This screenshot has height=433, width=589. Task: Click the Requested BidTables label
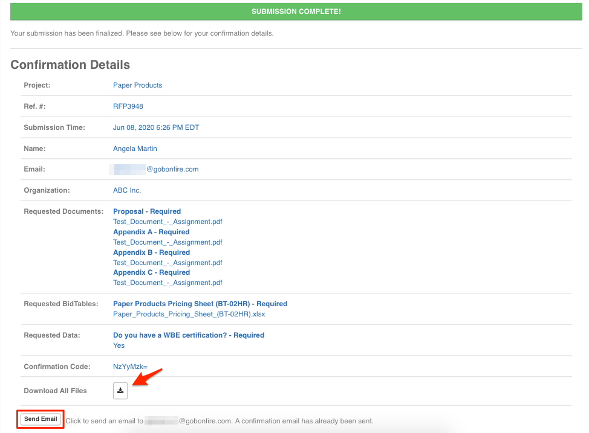pyautogui.click(x=61, y=304)
